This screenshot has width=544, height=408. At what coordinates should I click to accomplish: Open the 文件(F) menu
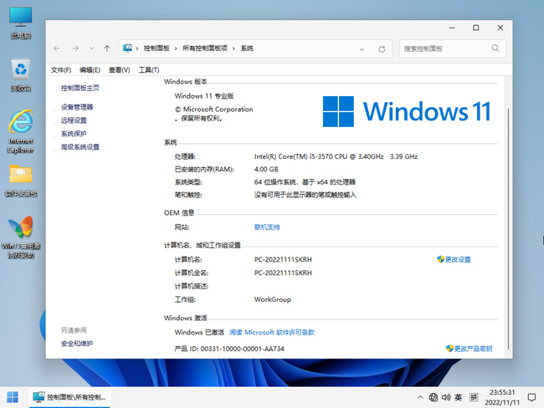click(x=61, y=70)
